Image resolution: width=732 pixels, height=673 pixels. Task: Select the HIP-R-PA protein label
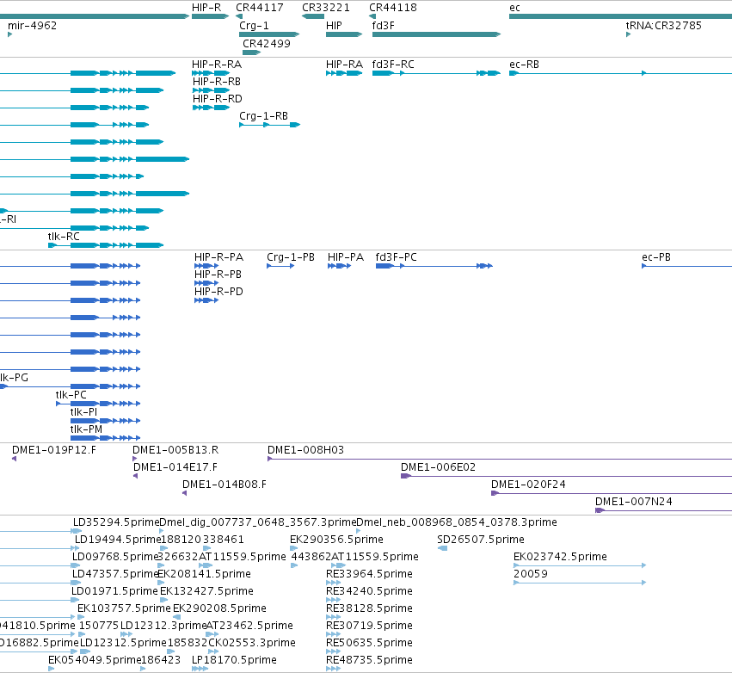(x=219, y=256)
